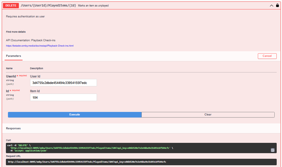
Task: Click the 'Requires authentication as user' text
Action: (25, 16)
